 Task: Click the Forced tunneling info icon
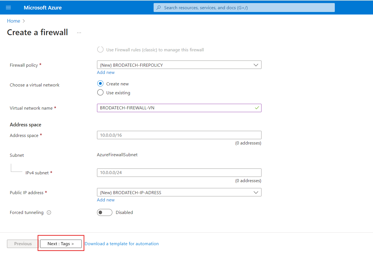tap(49, 213)
